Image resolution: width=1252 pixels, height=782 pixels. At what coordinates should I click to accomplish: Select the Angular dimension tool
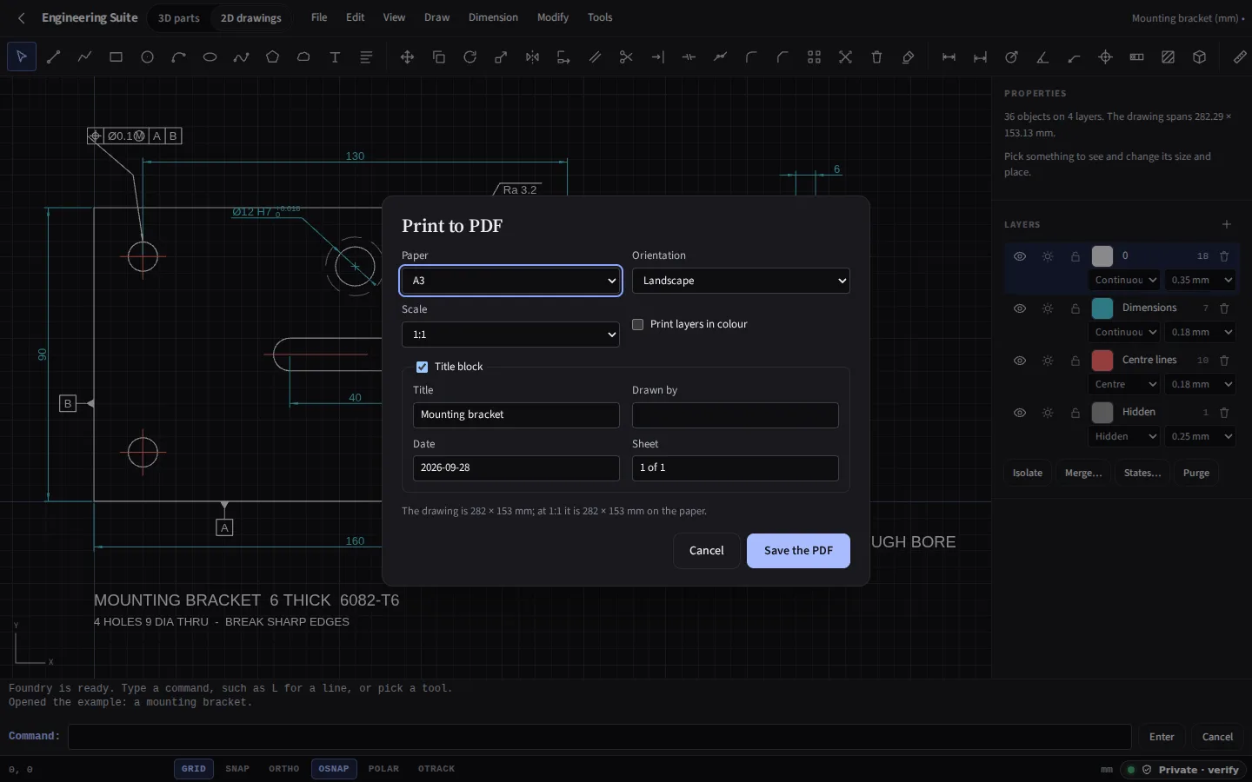point(1042,57)
